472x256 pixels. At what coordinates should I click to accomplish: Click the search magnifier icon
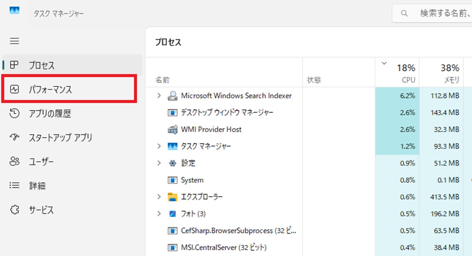click(x=404, y=13)
